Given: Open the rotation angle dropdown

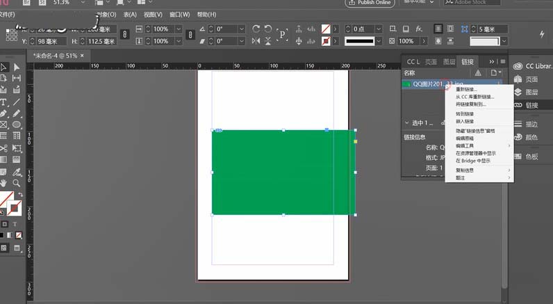Looking at the screenshot, I should click(242, 29).
